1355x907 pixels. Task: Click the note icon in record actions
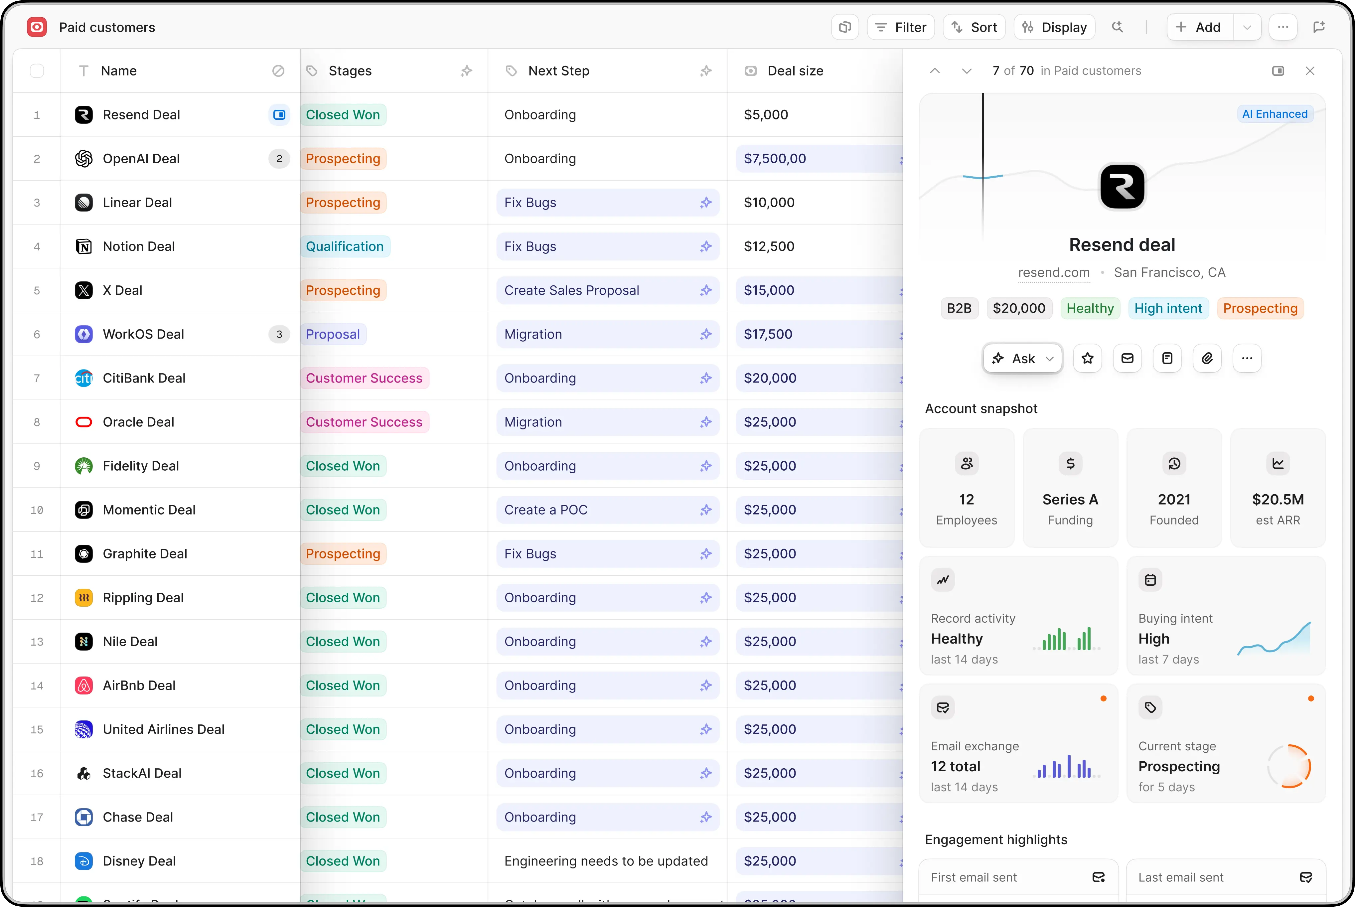click(1167, 359)
